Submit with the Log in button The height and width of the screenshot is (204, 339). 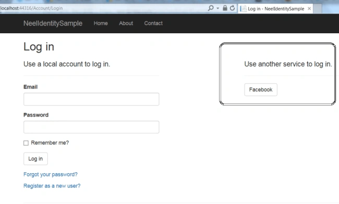(35, 159)
